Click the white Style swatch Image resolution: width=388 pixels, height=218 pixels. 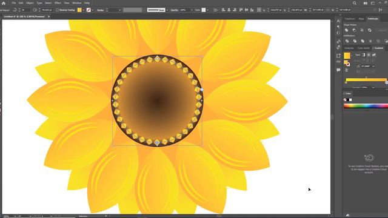[204, 10]
